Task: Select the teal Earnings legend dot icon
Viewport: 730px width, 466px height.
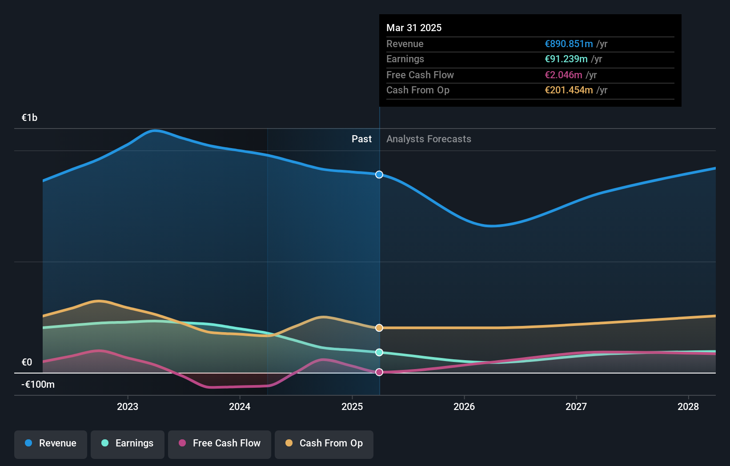Action: click(x=104, y=443)
